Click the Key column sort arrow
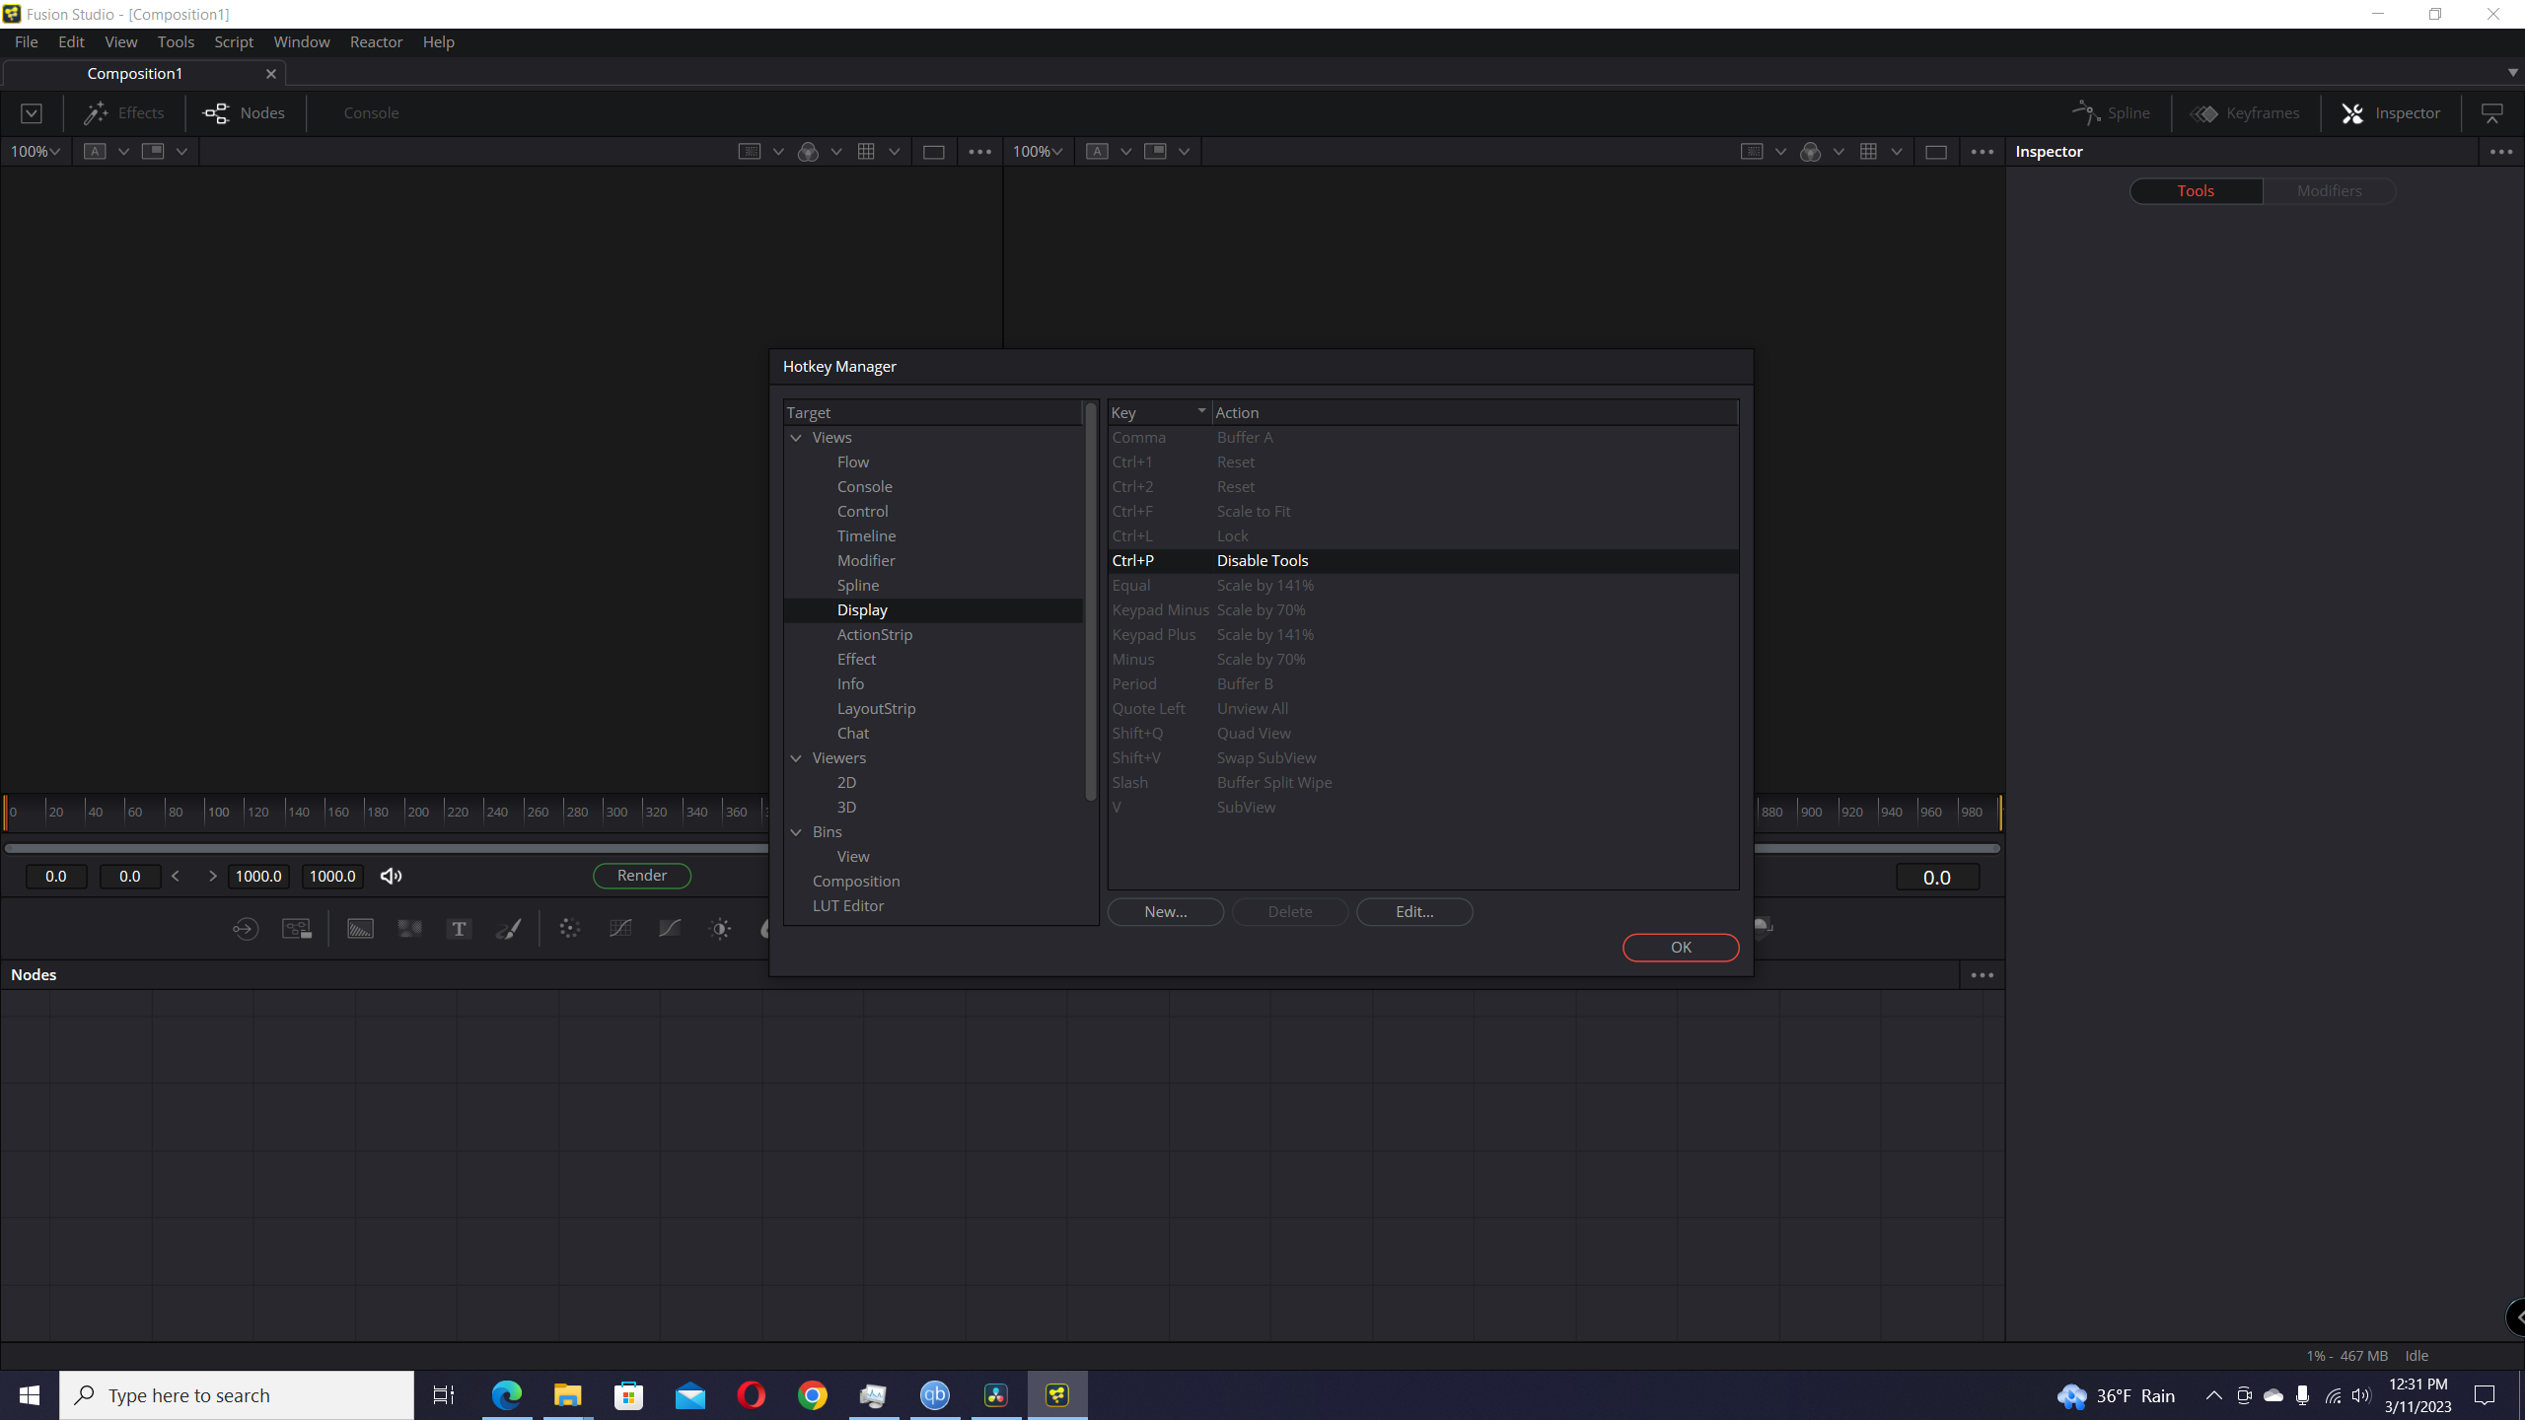 click(1201, 410)
